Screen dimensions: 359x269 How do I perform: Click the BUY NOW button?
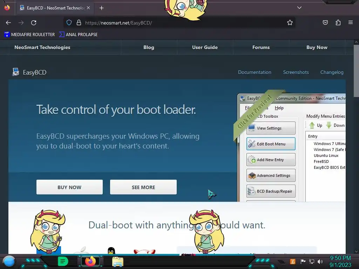69,187
